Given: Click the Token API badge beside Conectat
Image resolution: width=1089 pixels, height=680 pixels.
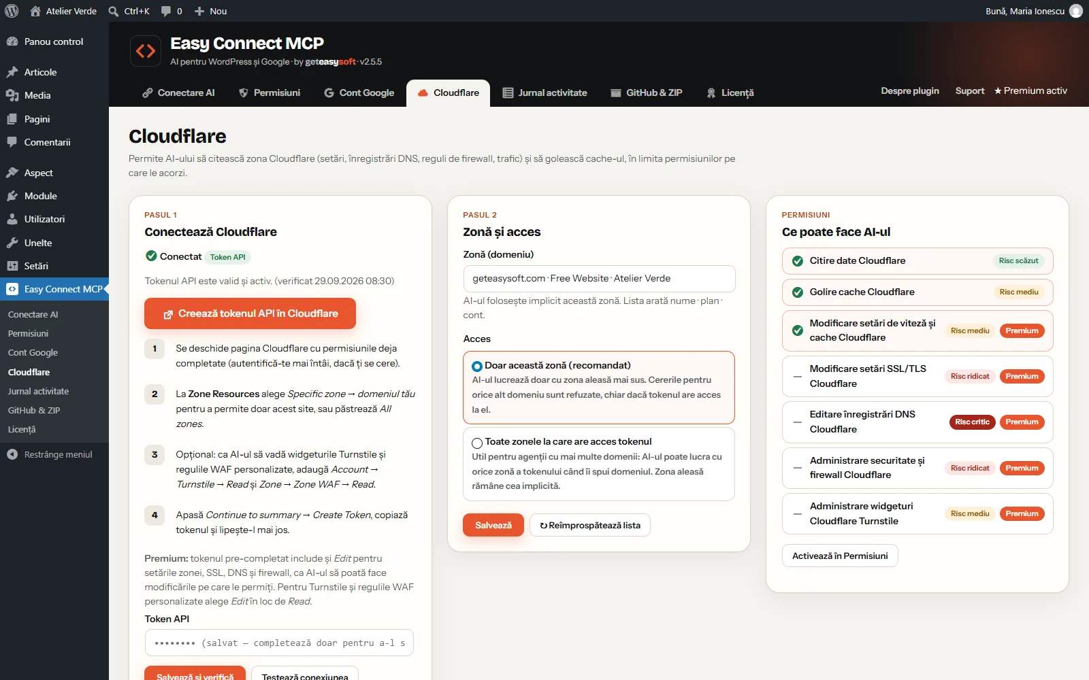Looking at the screenshot, I should 227,257.
